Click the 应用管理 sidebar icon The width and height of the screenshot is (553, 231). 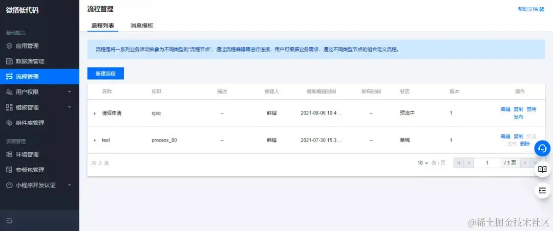[10, 46]
